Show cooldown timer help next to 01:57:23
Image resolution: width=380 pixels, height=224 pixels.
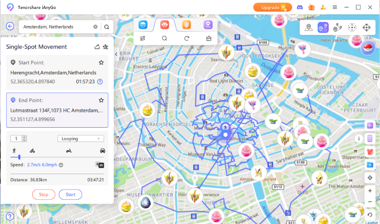click(100, 82)
